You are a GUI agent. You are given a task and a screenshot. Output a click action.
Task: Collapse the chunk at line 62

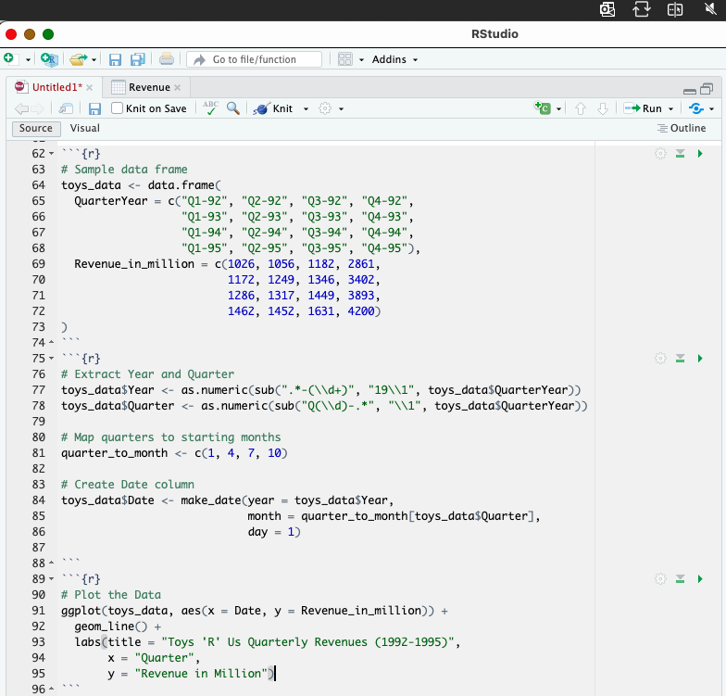point(51,154)
